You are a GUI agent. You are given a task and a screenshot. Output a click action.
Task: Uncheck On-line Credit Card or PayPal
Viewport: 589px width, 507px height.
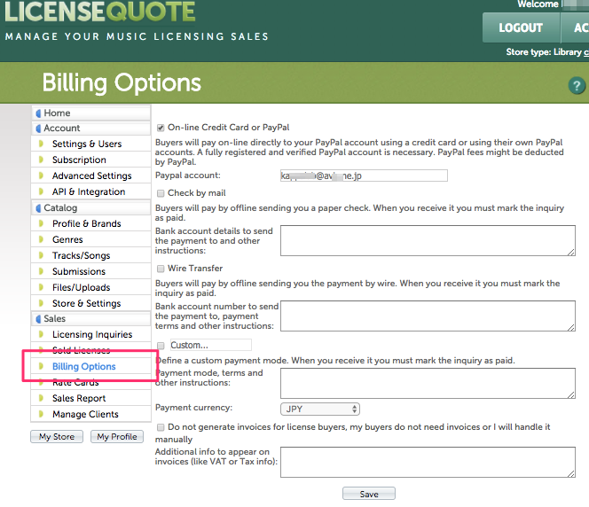click(x=161, y=128)
